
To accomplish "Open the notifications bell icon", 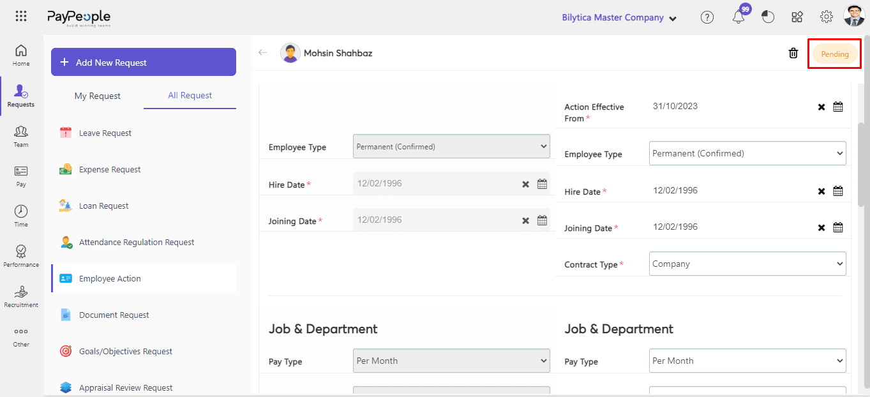I will (739, 18).
